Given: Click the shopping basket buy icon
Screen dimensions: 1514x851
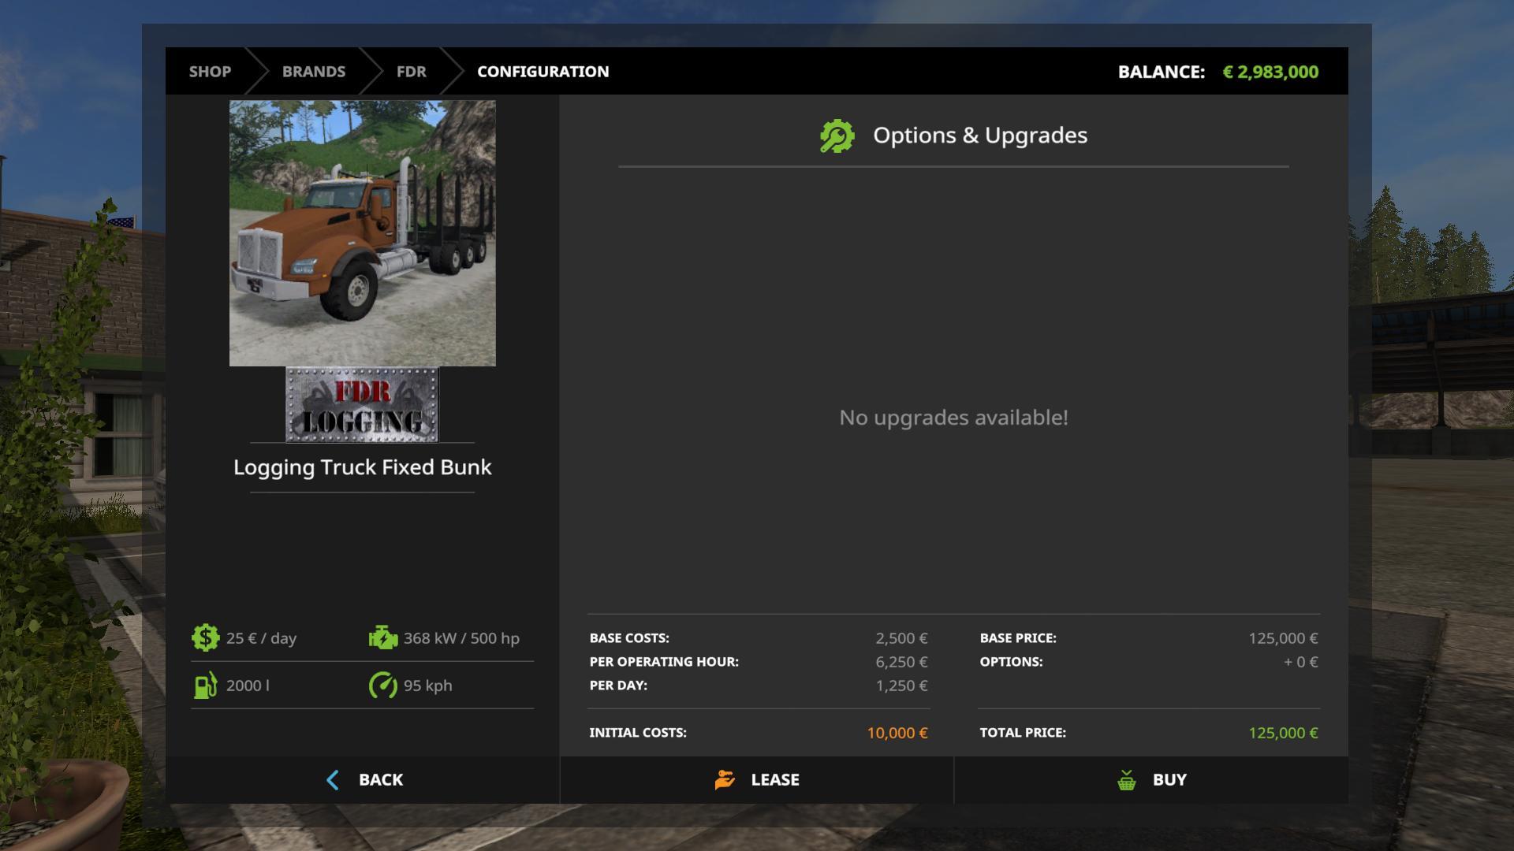Looking at the screenshot, I should coord(1127,780).
